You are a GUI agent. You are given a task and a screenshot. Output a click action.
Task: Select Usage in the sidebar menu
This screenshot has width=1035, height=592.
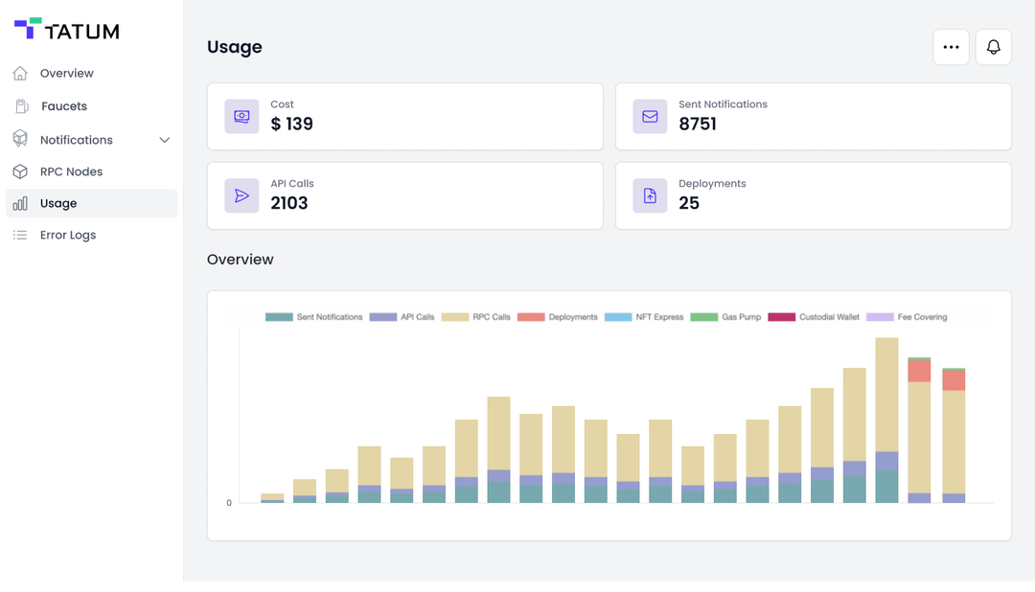point(59,202)
